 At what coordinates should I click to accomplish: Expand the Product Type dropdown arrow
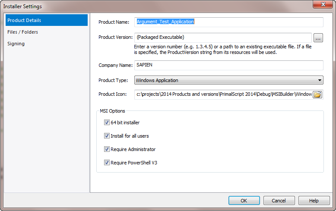320,80
